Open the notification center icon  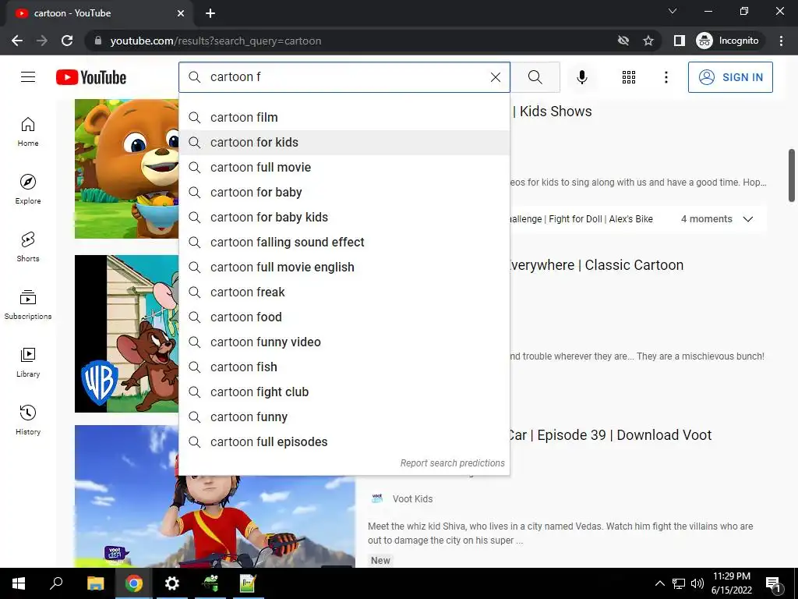coord(773,584)
